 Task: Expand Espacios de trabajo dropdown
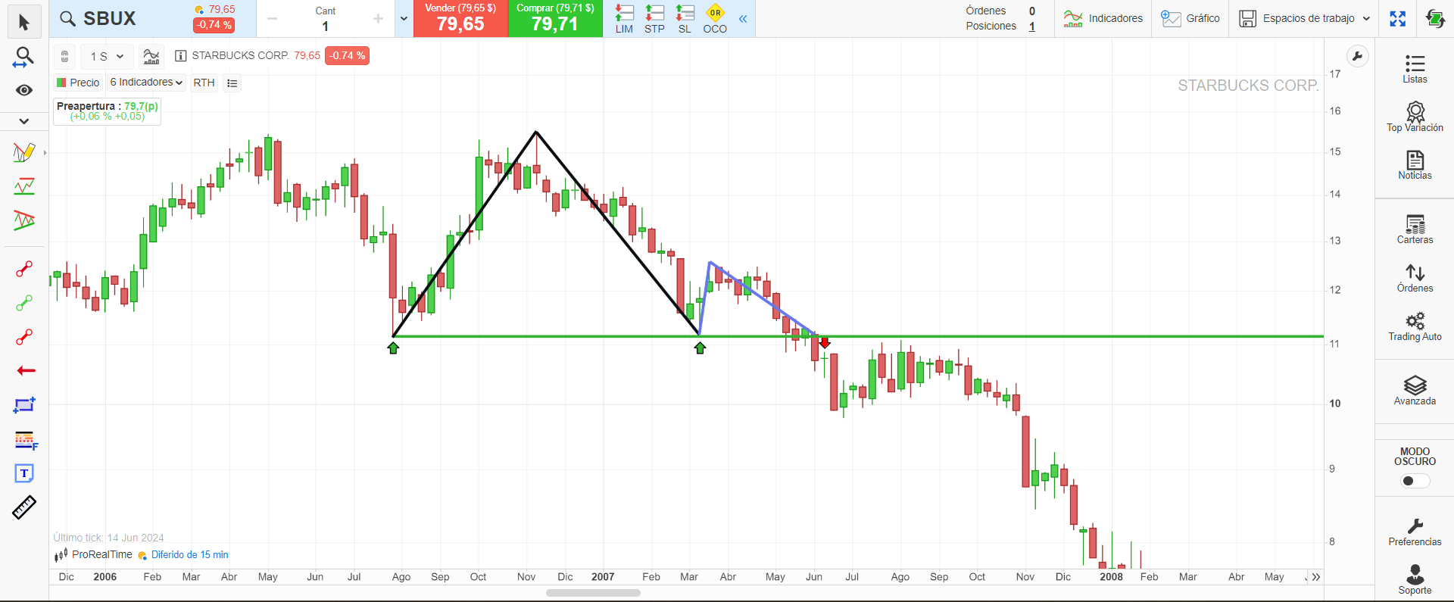click(1305, 18)
